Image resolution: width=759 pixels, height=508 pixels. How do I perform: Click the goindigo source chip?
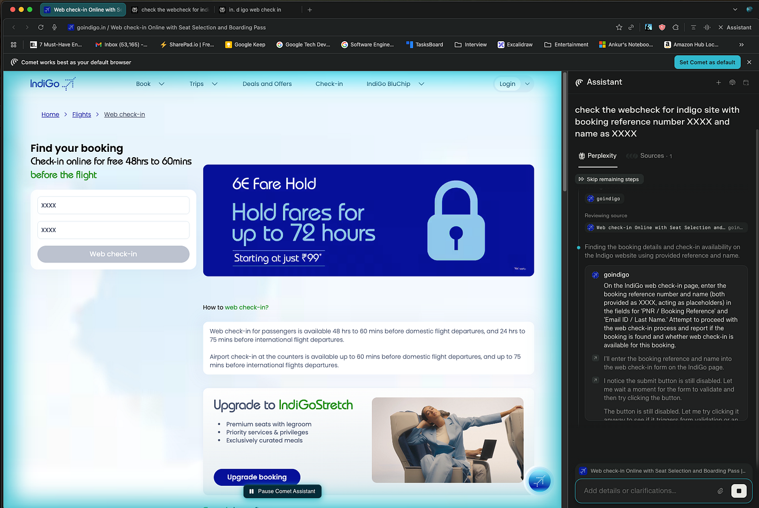(x=603, y=199)
